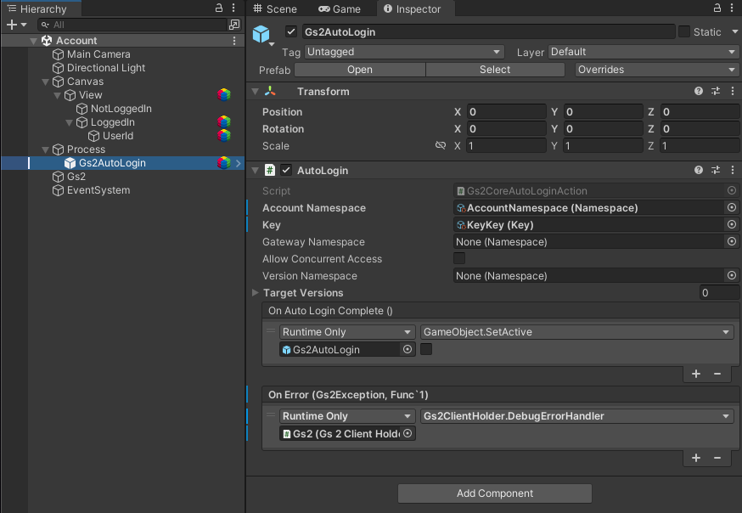Open Runtime Only dropdown under On Error
Image resolution: width=742 pixels, height=513 pixels.
point(347,416)
